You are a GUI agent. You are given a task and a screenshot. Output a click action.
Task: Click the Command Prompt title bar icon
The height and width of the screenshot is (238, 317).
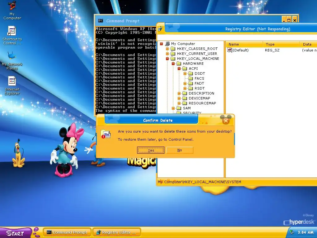pos(101,21)
